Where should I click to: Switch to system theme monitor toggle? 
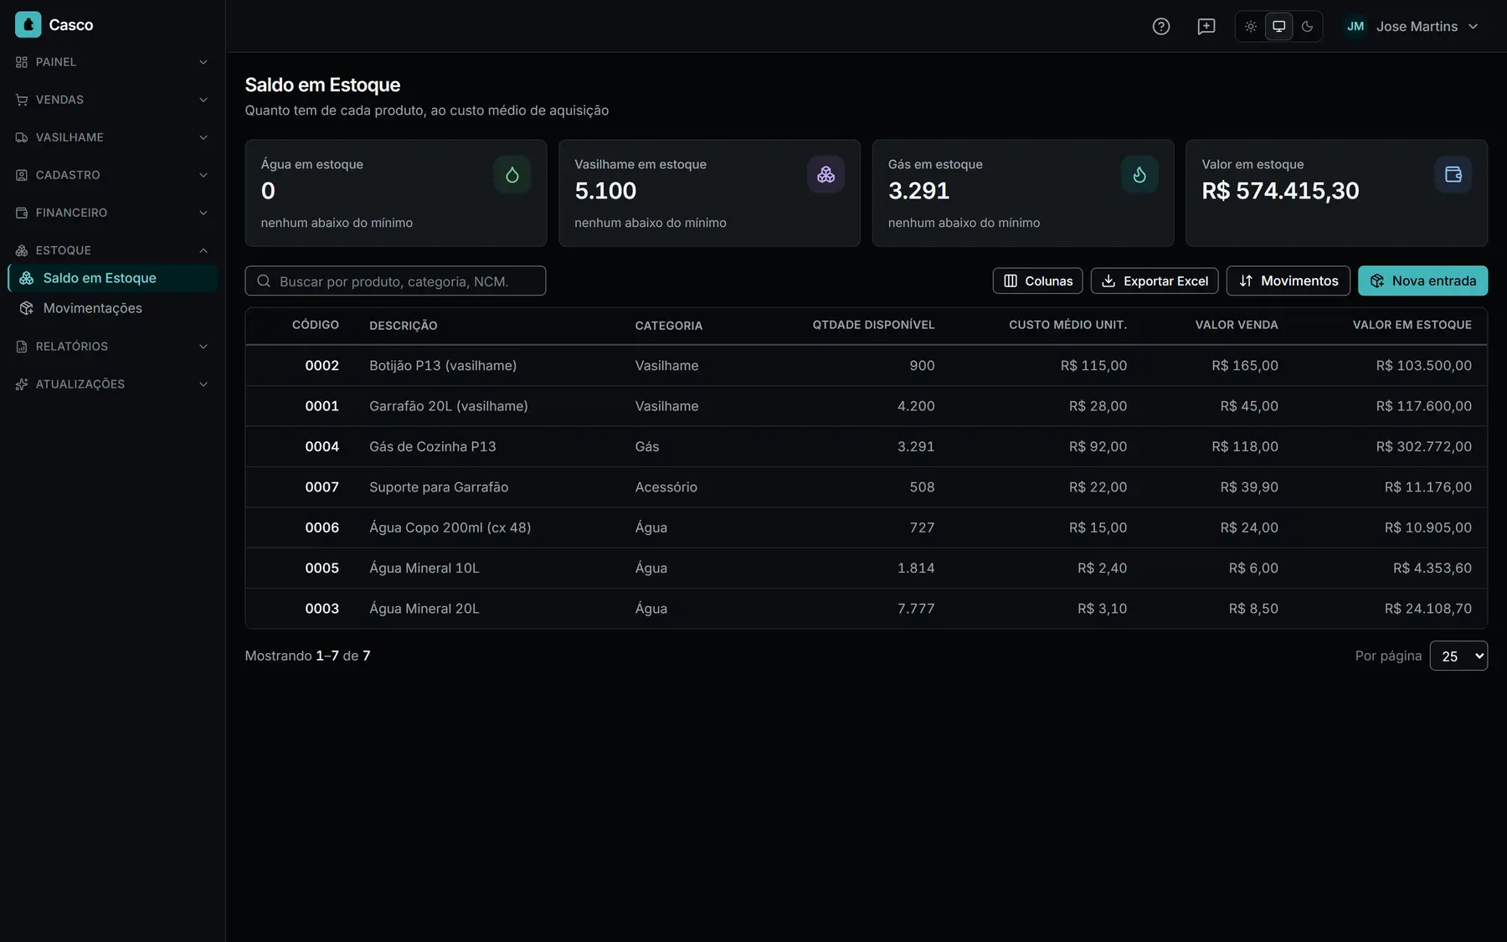(1278, 26)
